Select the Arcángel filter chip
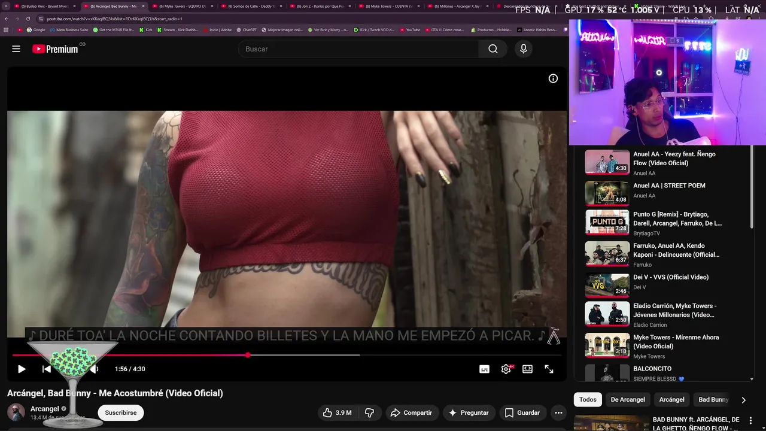The height and width of the screenshot is (431, 766). pos(671,400)
